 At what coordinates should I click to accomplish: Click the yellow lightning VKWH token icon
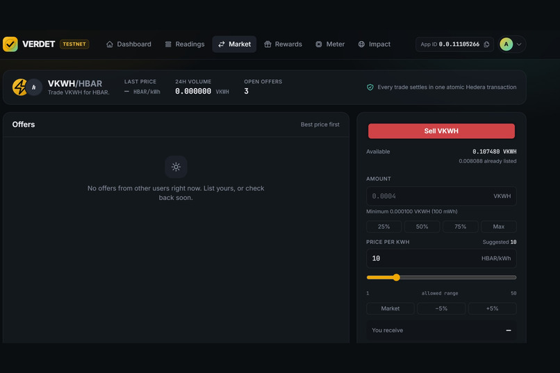(x=19, y=87)
